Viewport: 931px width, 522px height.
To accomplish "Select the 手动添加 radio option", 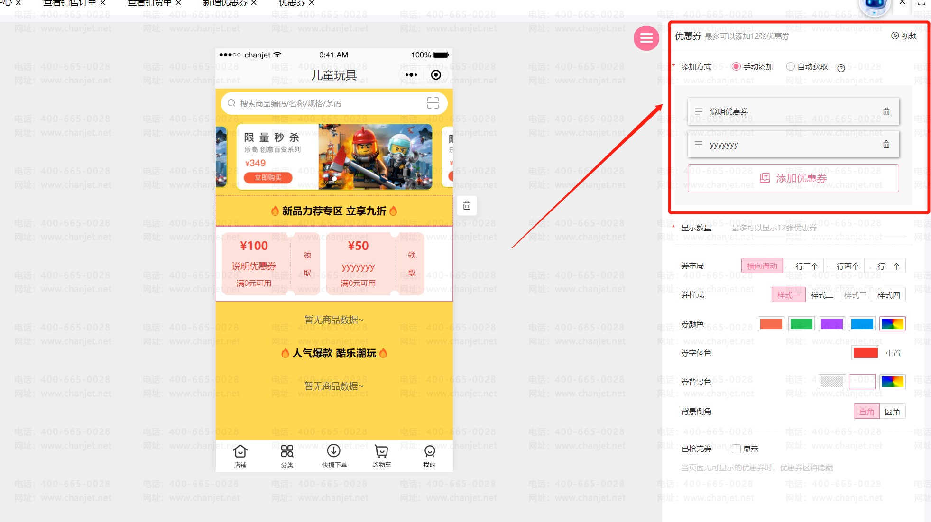I will pos(736,67).
